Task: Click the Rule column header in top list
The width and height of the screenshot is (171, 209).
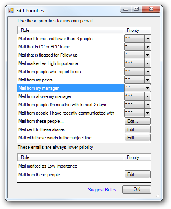Action: pyautogui.click(x=71, y=30)
